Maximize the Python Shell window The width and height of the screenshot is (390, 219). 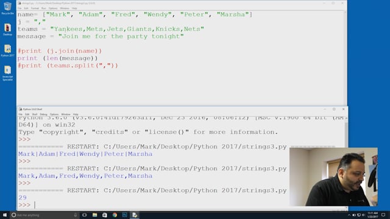(x=334, y=109)
